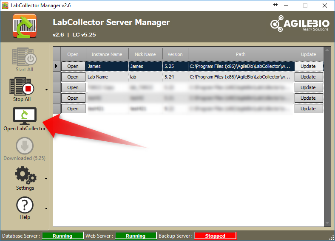The height and width of the screenshot is (241, 335).
Task: Update the Lab Name instance
Action: point(309,77)
